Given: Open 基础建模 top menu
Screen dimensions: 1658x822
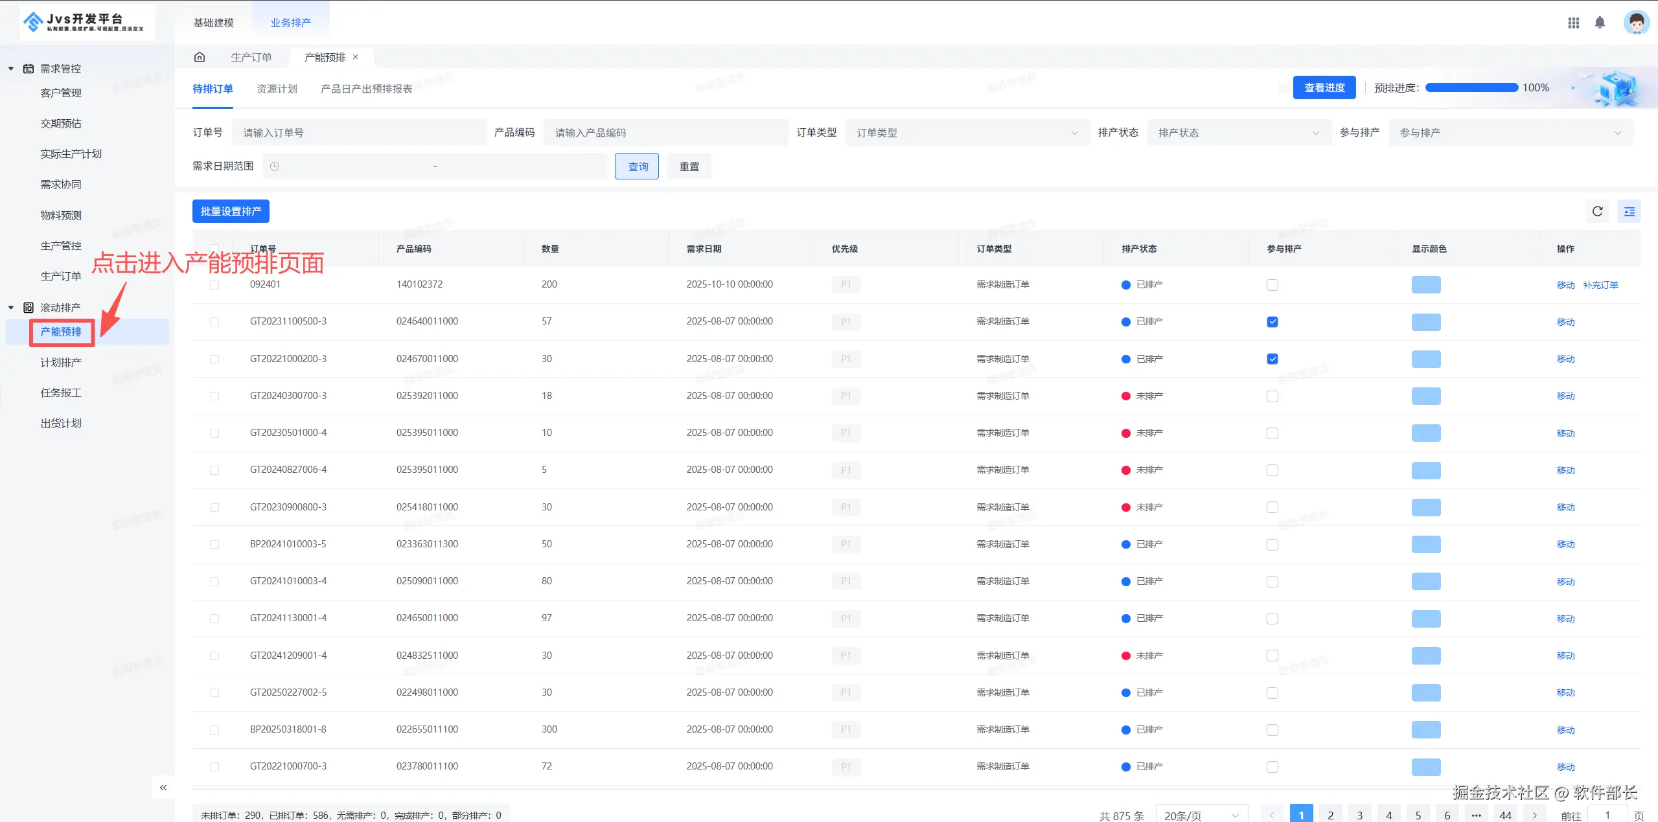Looking at the screenshot, I should (213, 23).
